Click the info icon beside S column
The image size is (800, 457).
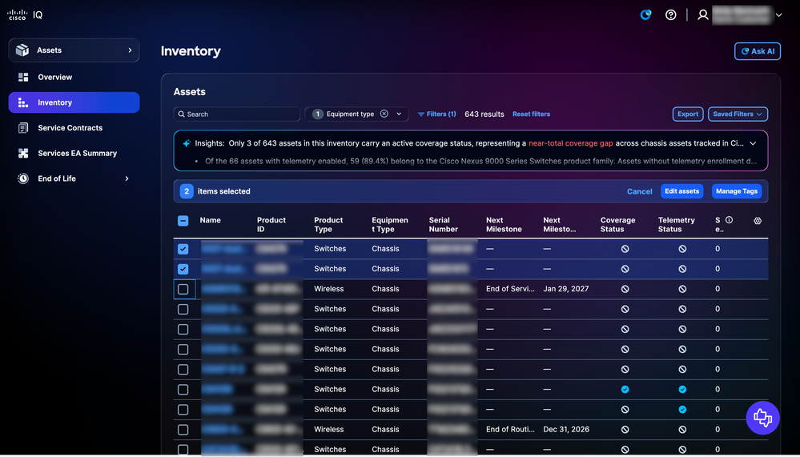coord(729,220)
